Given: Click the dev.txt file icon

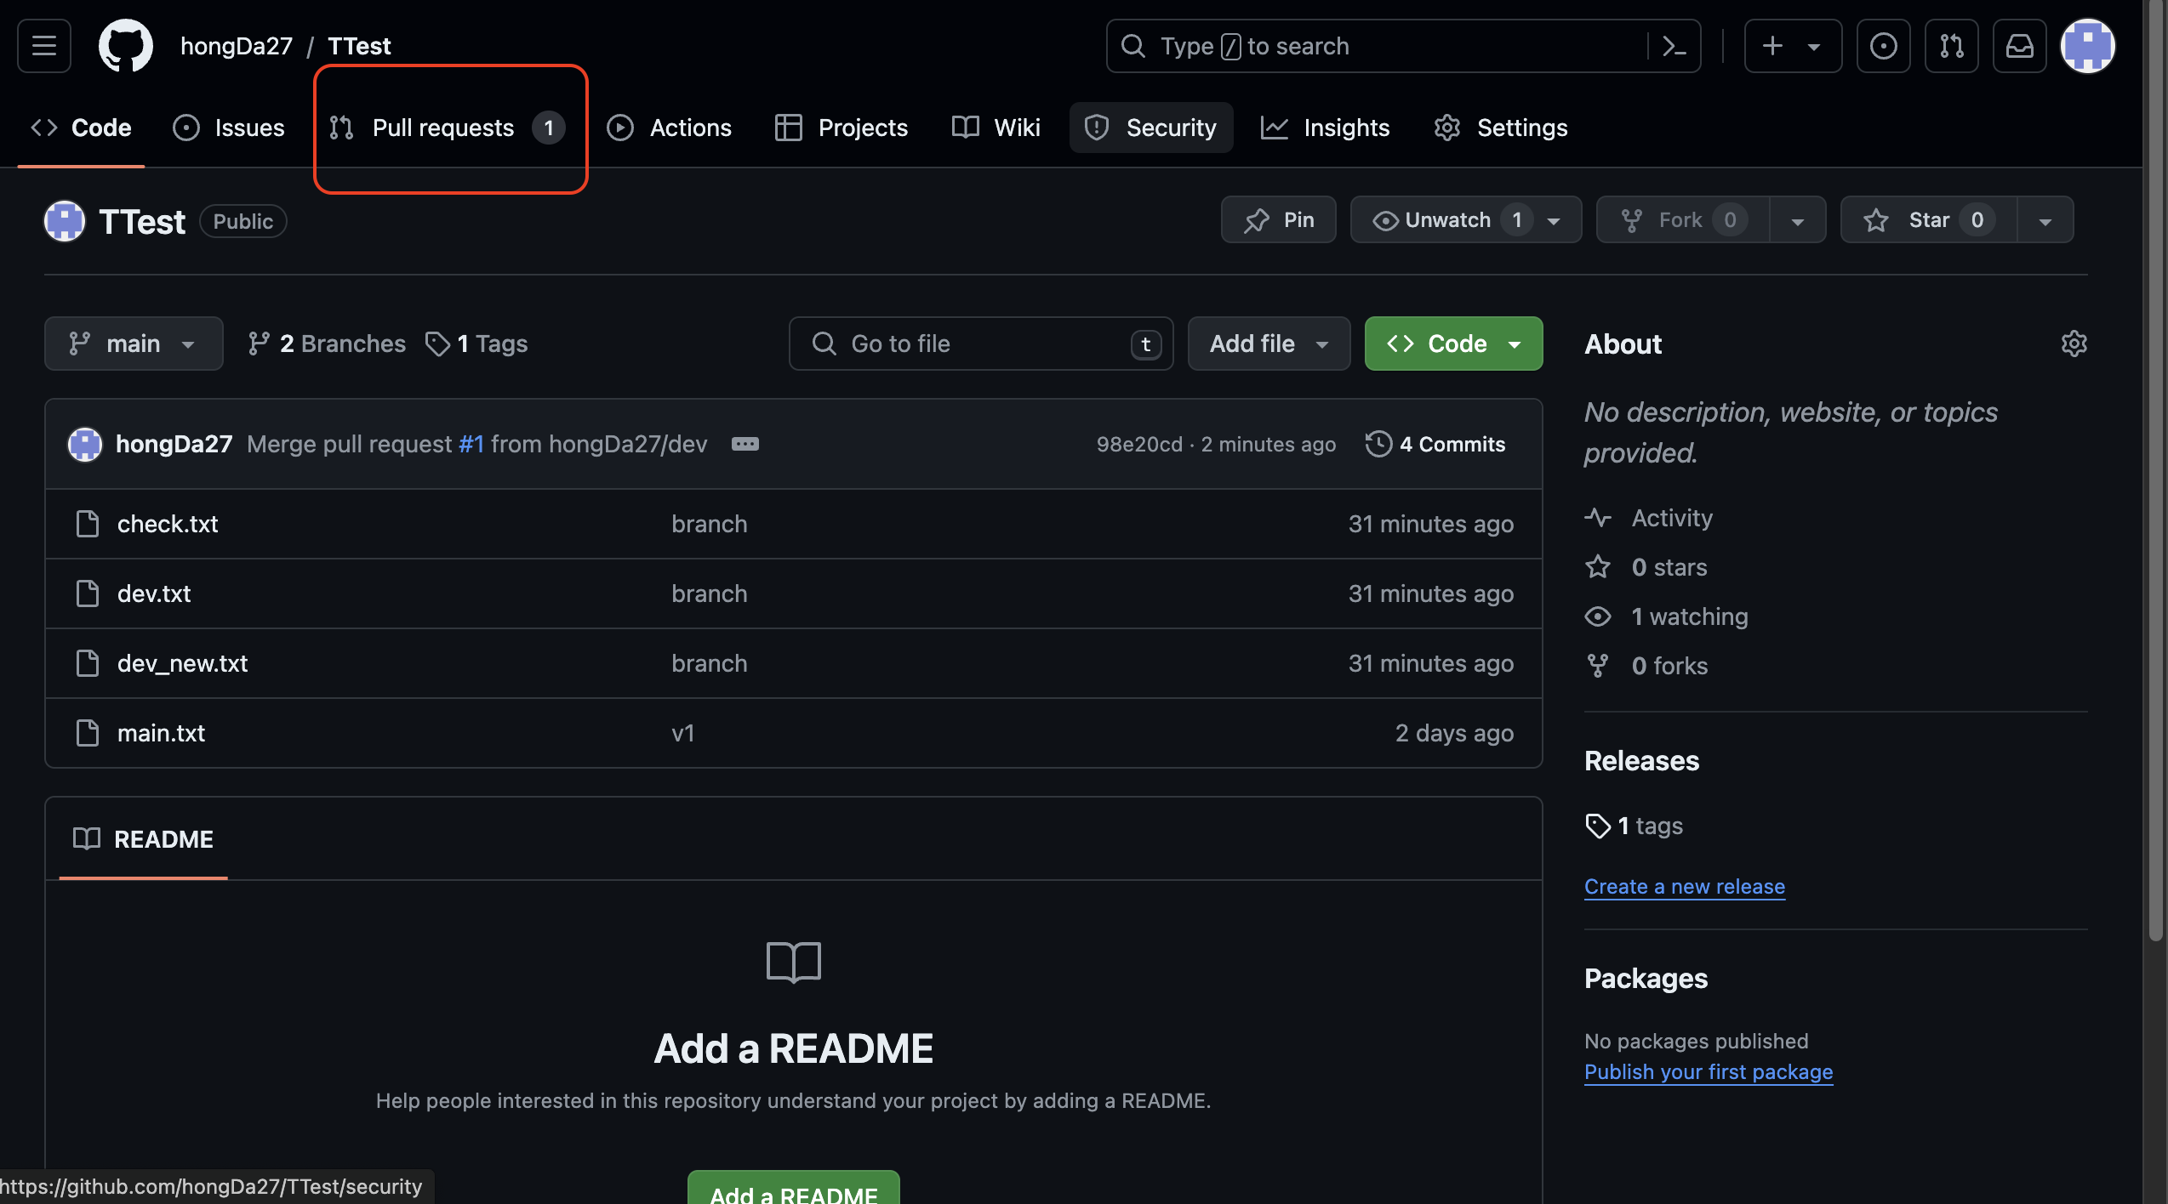Looking at the screenshot, I should pyautogui.click(x=88, y=593).
